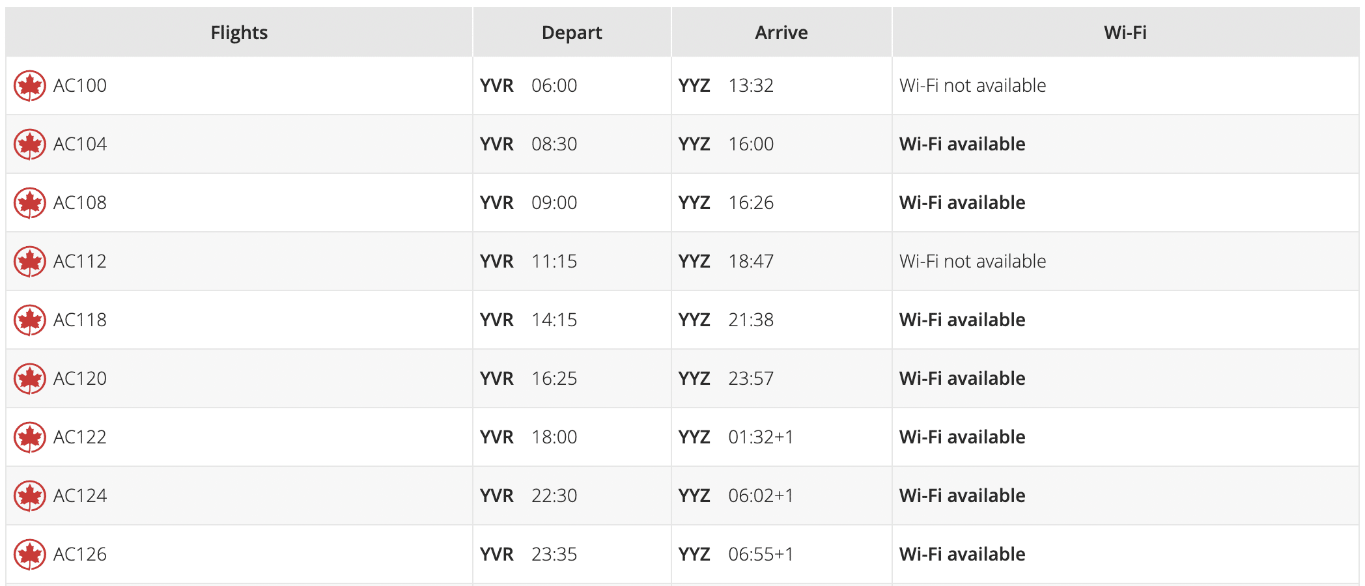Click the Air Canada logo beside AC104
Viewport: 1365px width, 586px height.
30,145
